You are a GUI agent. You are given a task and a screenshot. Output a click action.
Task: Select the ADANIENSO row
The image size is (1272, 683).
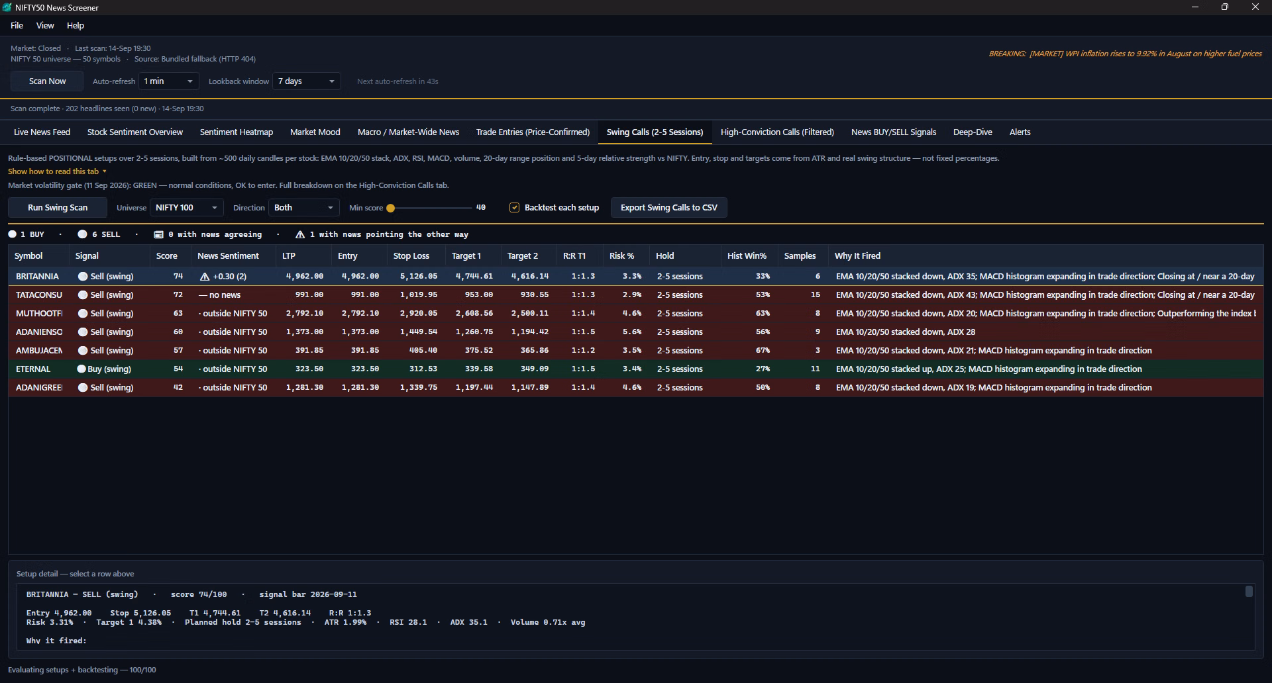coord(635,332)
